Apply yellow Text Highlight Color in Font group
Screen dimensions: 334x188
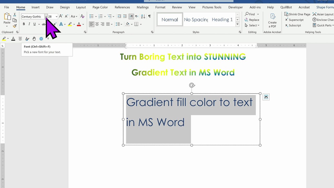pyautogui.click(x=70, y=24)
